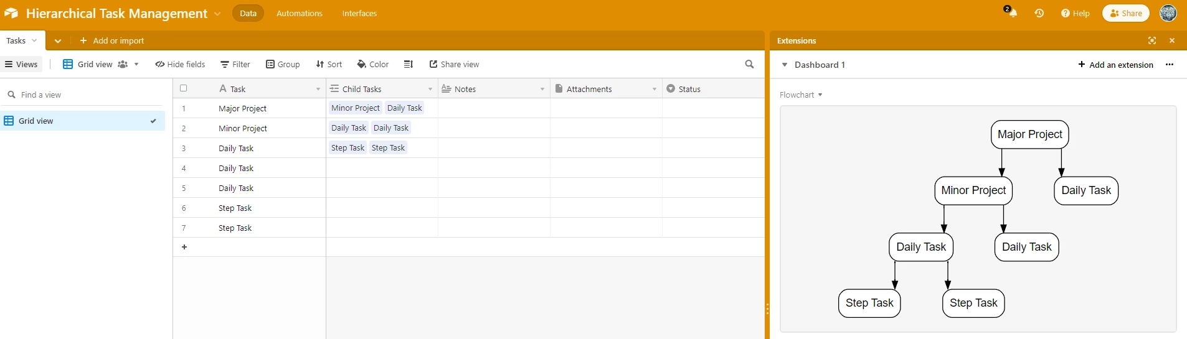Screen dimensions: 1187x339
Task: Open the Grid view name dropdown arrow
Action: pos(136,64)
